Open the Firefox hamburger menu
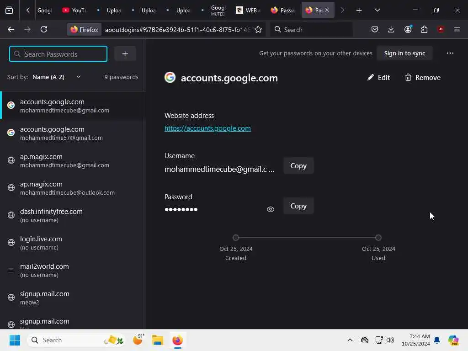This screenshot has width=468, height=351. tap(457, 29)
